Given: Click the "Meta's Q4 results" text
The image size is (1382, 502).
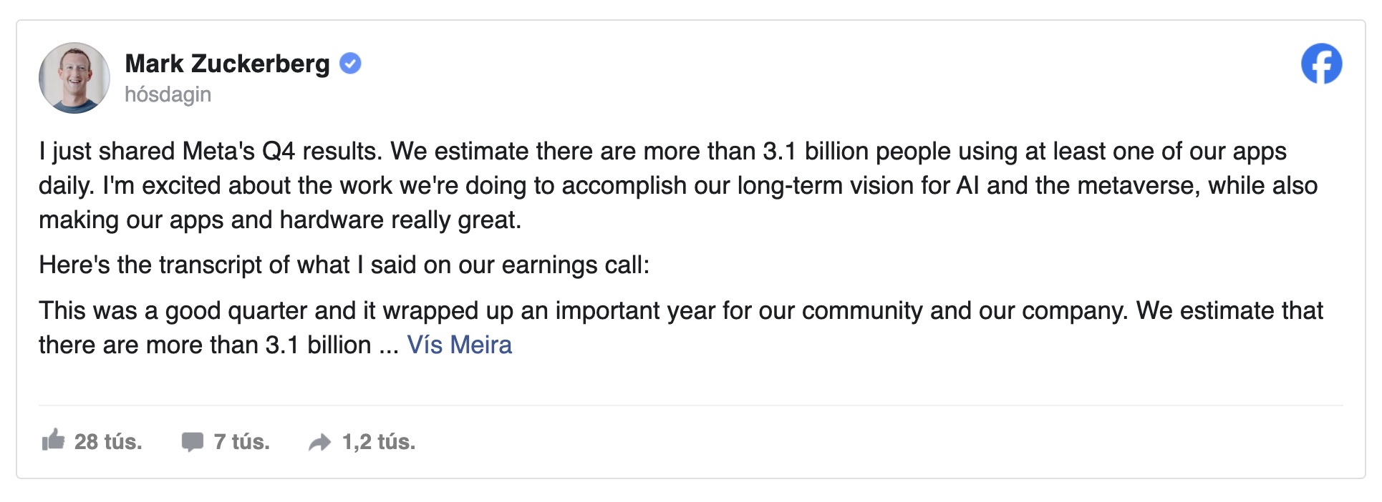Looking at the screenshot, I should (281, 152).
